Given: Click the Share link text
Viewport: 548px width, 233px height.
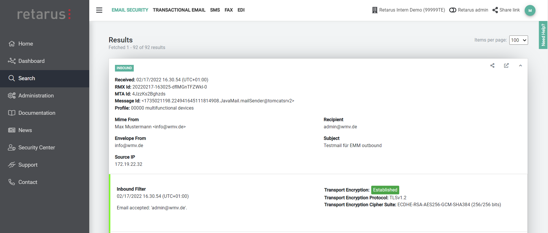Looking at the screenshot, I should pyautogui.click(x=510, y=10).
